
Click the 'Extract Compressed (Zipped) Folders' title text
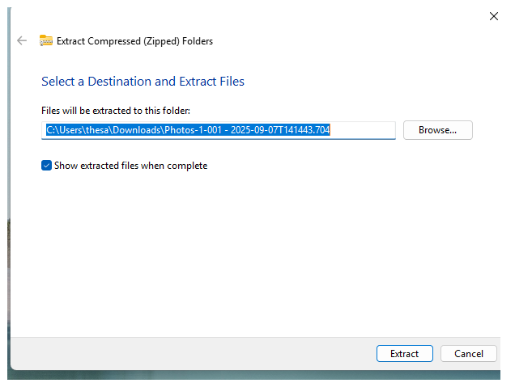[134, 40]
